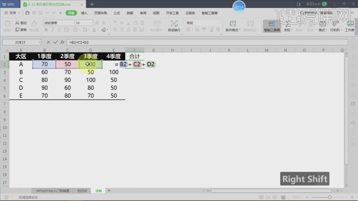Add a new sheet with plus button
Screen dimensions: 358x201
[109, 191]
